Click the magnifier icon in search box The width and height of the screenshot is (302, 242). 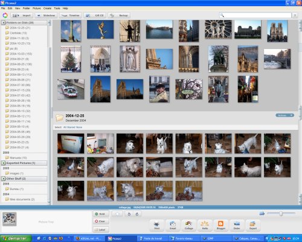pos(222,15)
